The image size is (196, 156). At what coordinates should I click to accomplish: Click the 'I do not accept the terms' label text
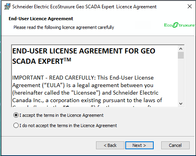[68, 126]
